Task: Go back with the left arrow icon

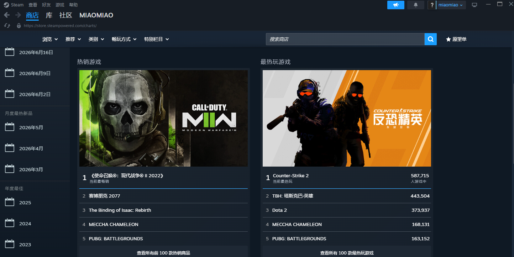Action: pyautogui.click(x=6, y=15)
